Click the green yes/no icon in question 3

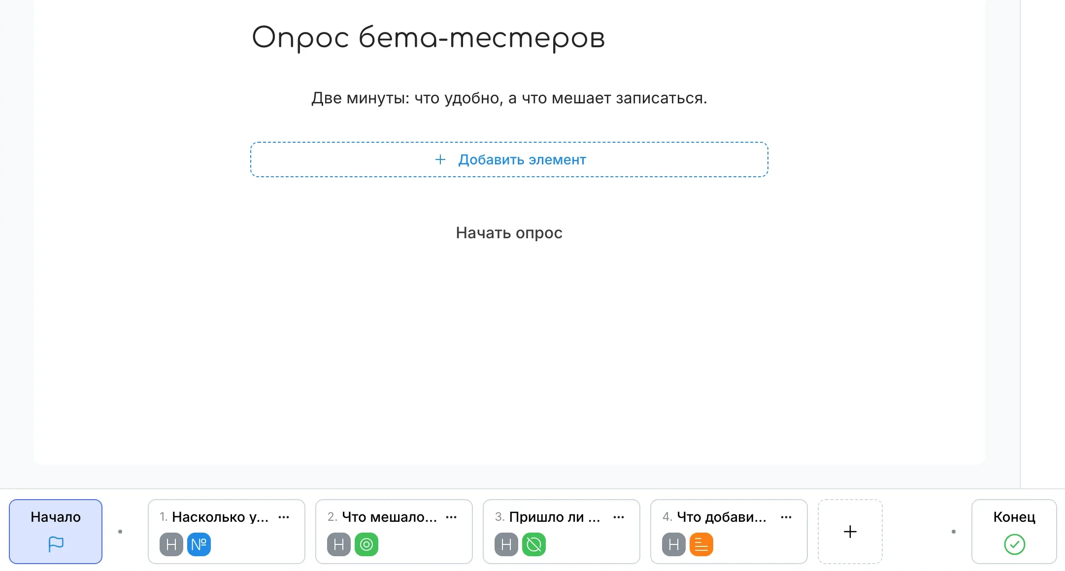(x=534, y=544)
